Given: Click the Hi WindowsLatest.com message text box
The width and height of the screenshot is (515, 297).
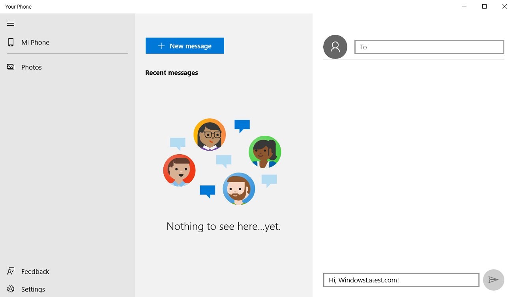Looking at the screenshot, I should click(x=401, y=280).
